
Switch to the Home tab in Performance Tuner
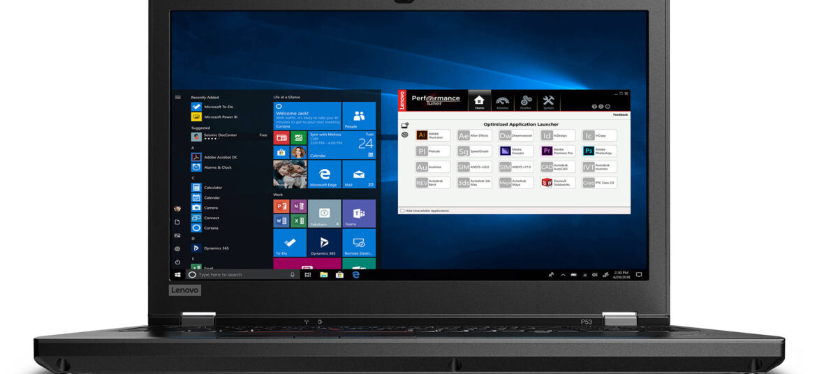coord(479,101)
